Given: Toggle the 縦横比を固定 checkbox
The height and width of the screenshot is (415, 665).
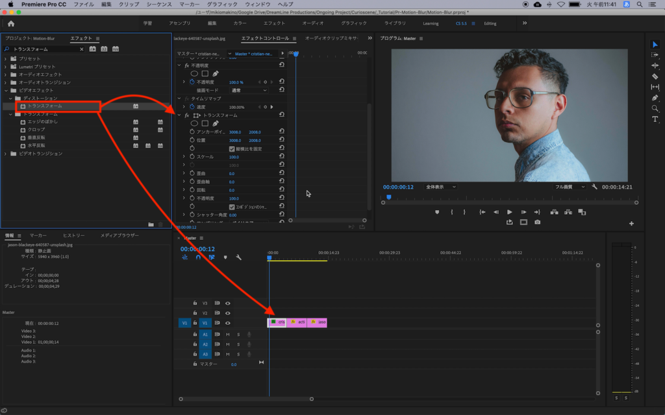Looking at the screenshot, I should [x=232, y=148].
